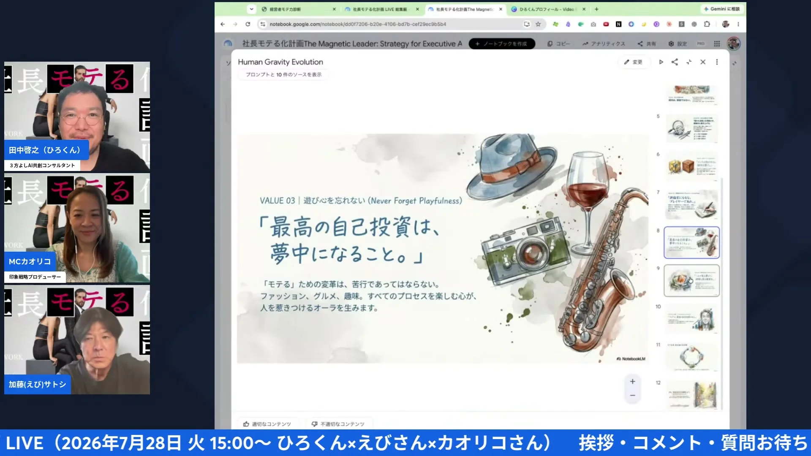Open the browser extensions puzzle icon
The width and height of the screenshot is (811, 456).
click(707, 24)
